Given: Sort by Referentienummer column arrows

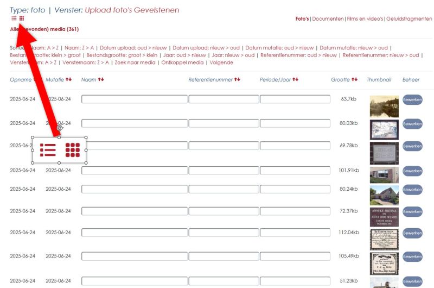Looking at the screenshot, I should click(x=237, y=79).
